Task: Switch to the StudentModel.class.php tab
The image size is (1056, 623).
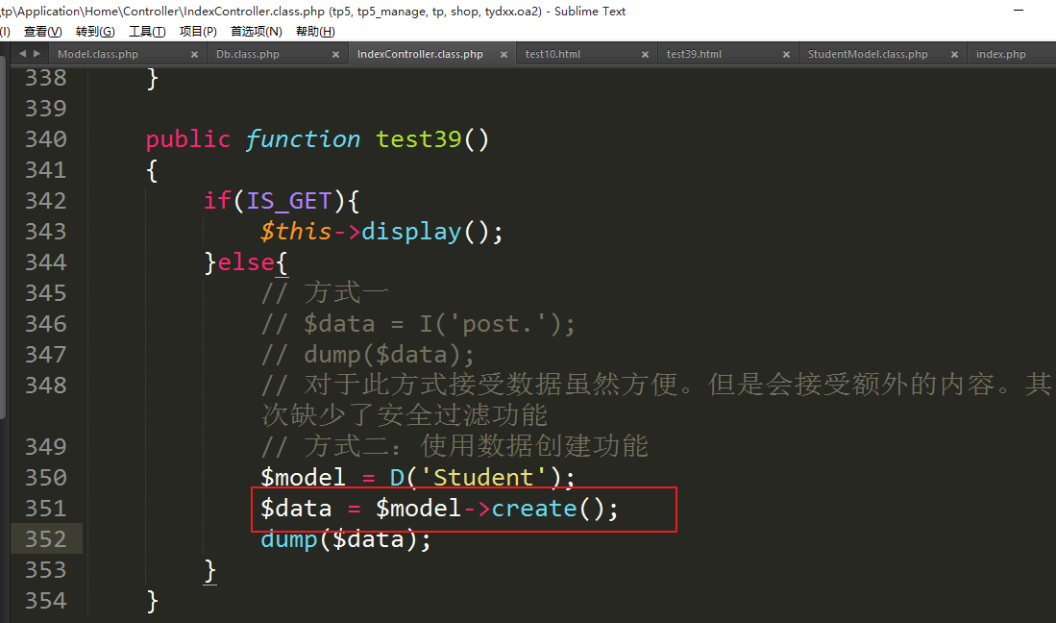Action: coord(868,55)
